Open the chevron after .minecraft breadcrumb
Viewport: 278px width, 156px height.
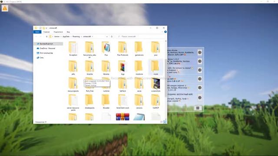[93, 36]
